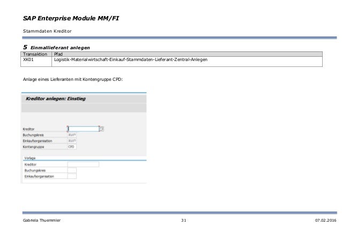The image size is (342, 242).
Task: Click the 'Kontengruppe' field label
Action: pos(33,147)
